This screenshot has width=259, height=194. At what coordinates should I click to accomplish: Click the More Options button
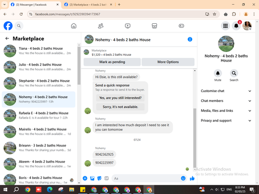(168, 62)
